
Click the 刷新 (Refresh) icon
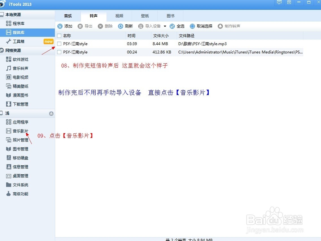point(125,26)
